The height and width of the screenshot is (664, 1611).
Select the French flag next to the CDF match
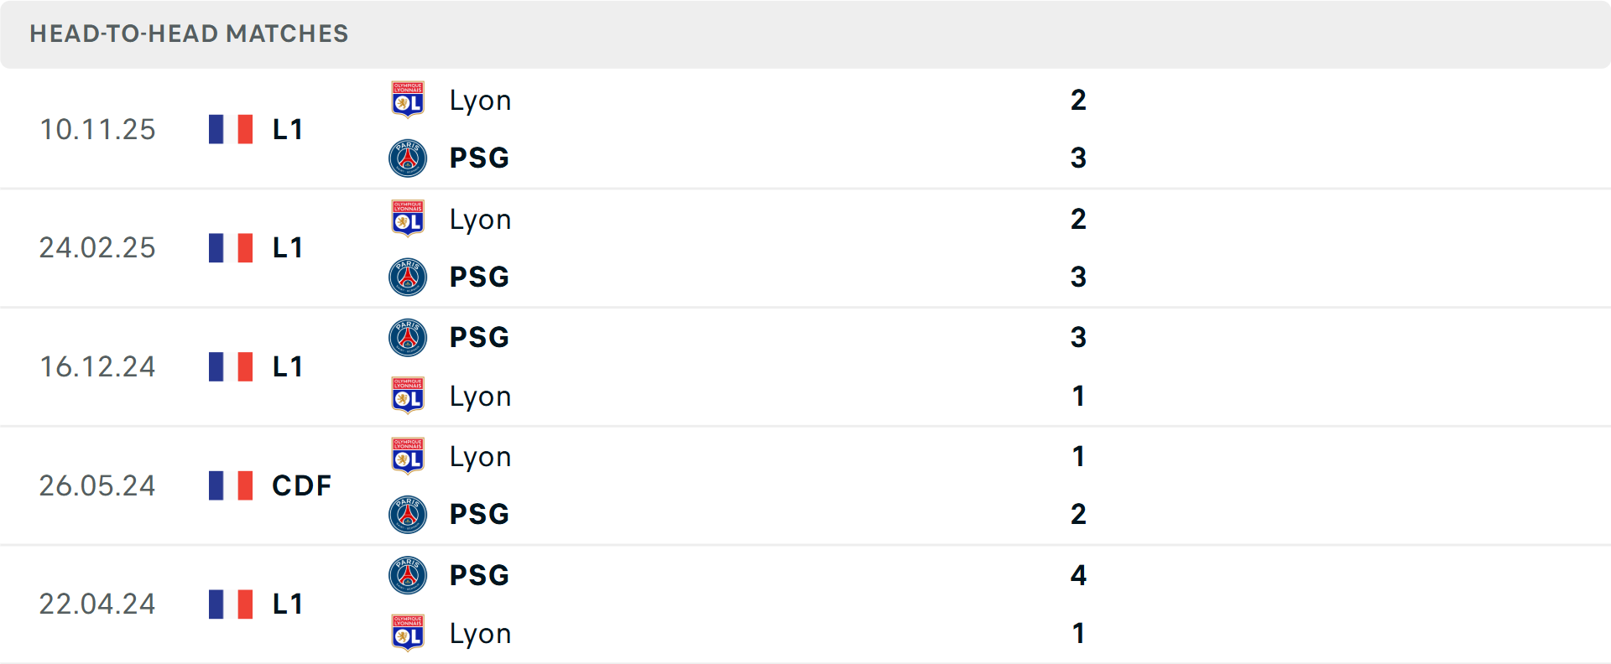pos(230,485)
